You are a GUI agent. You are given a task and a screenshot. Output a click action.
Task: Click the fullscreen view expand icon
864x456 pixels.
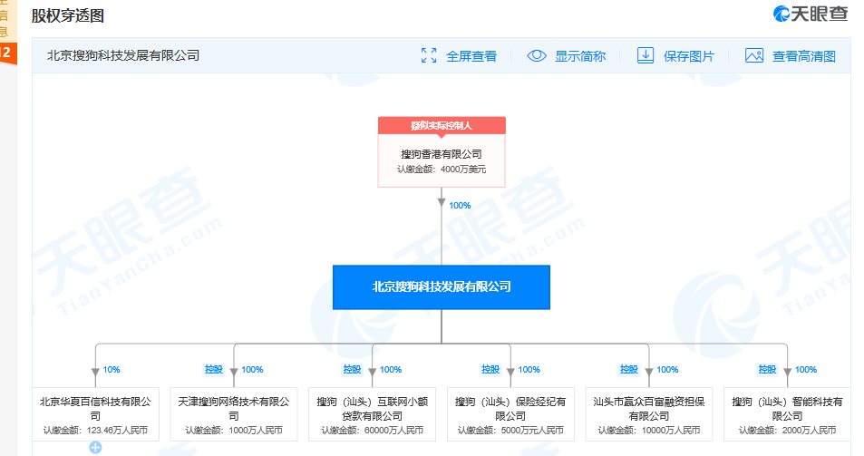[x=429, y=55]
